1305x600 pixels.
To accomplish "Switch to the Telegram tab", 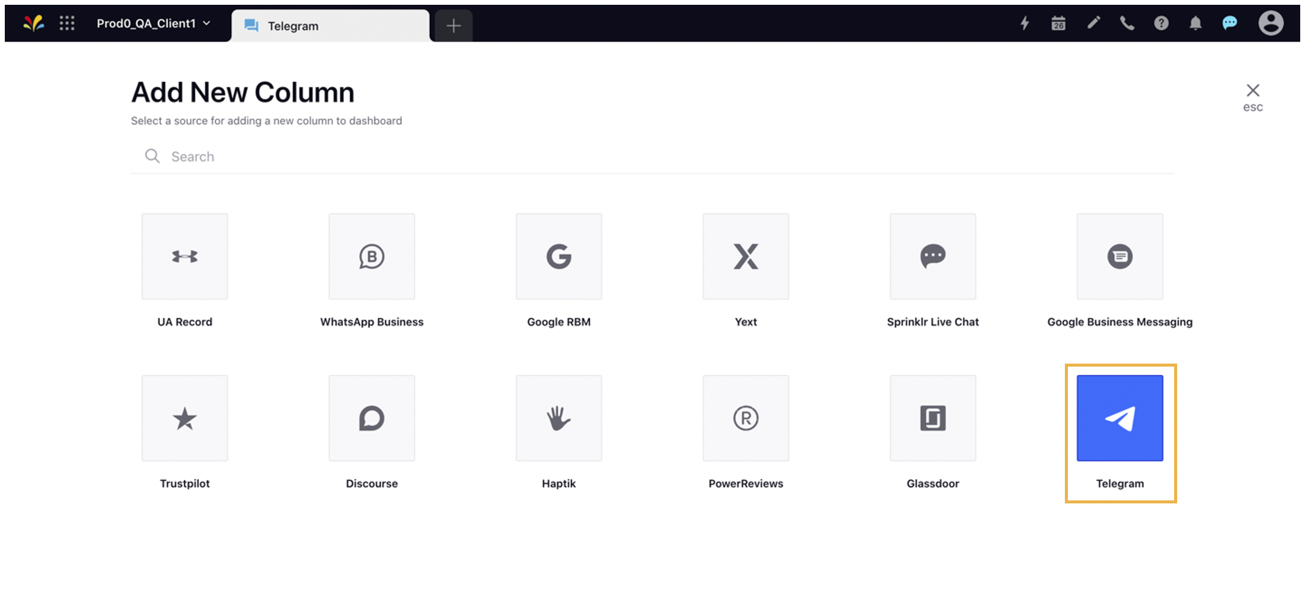I will tap(331, 26).
